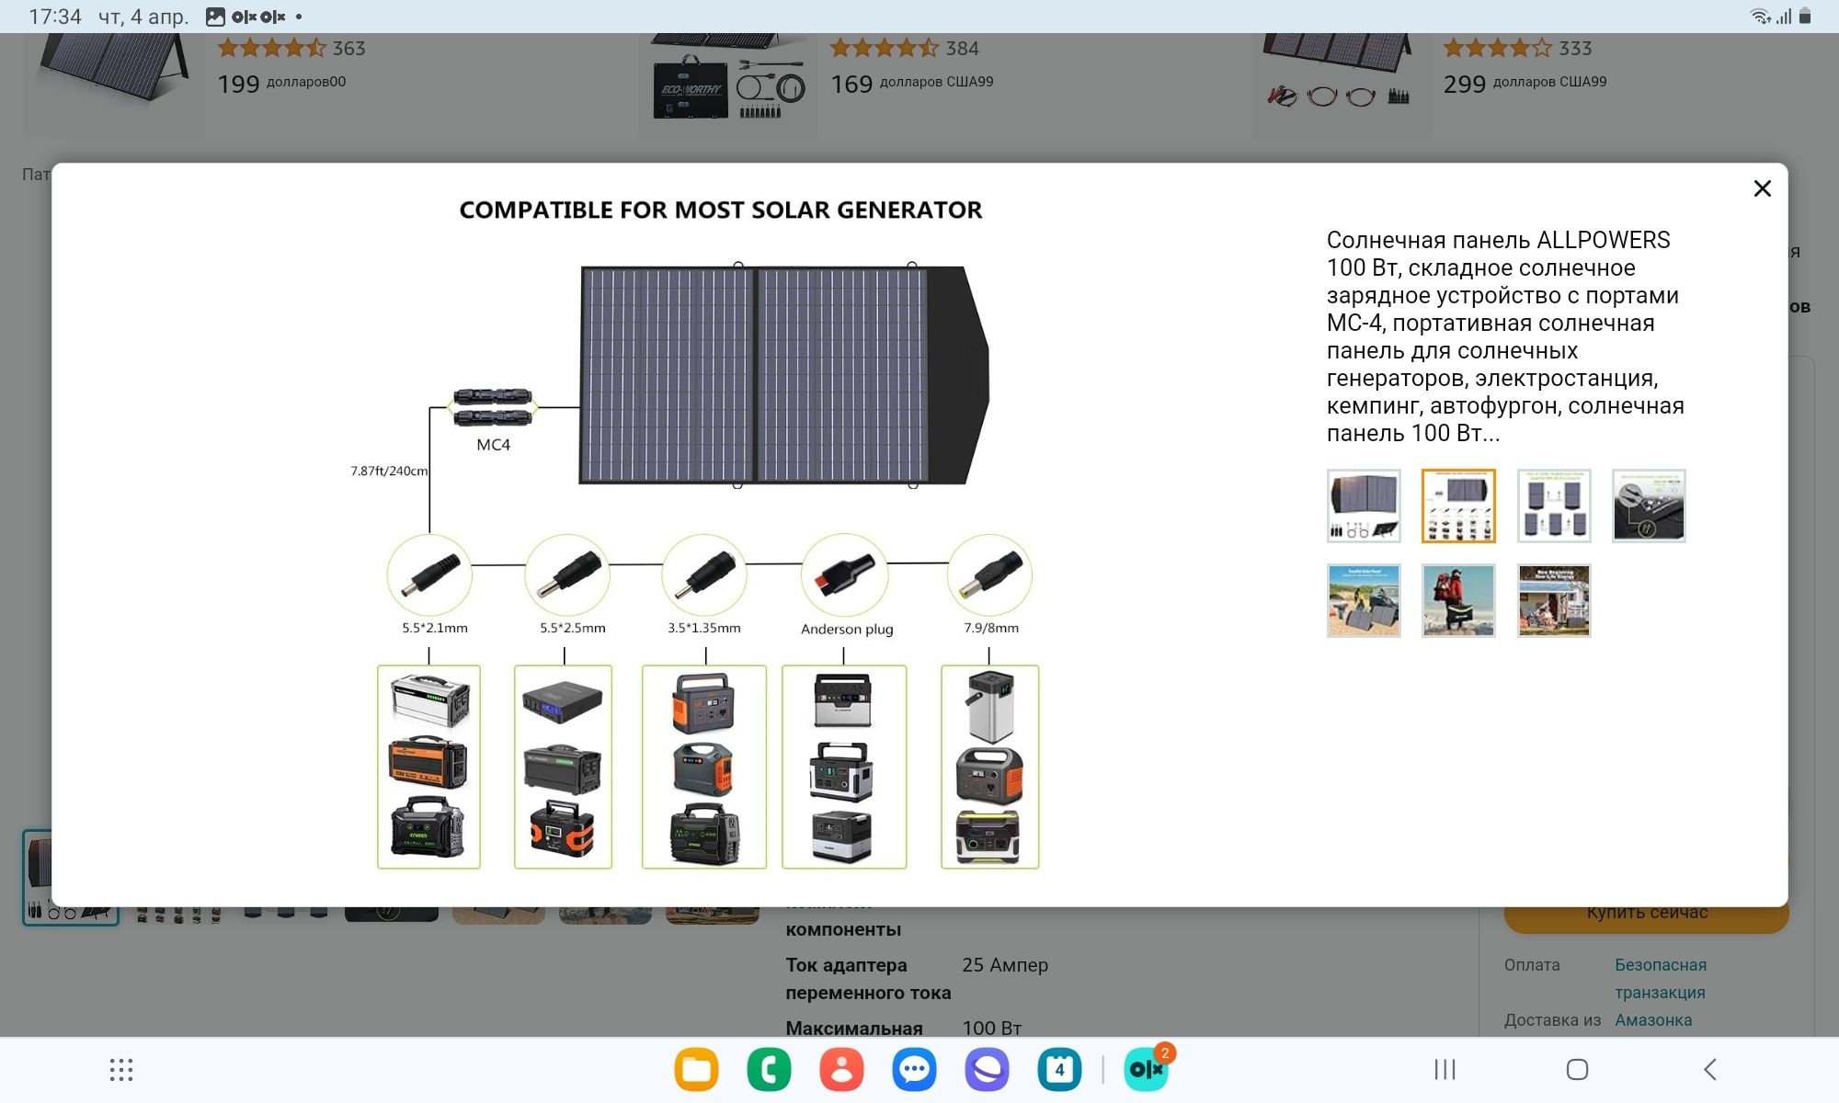Click the main compatibility chart image

[x=708, y=533]
